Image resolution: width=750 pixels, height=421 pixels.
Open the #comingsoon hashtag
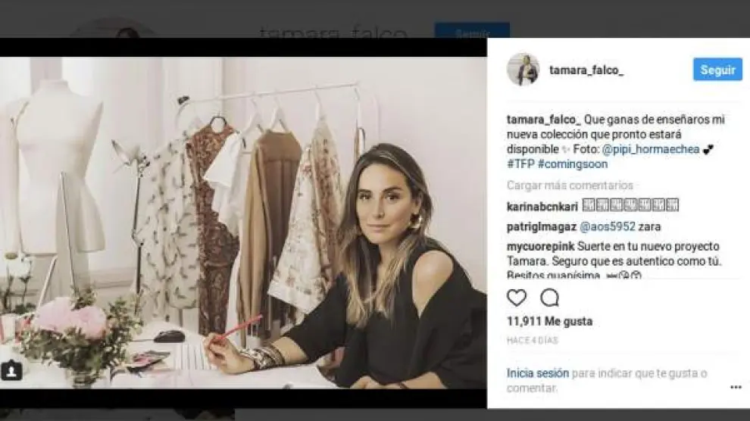573,164
